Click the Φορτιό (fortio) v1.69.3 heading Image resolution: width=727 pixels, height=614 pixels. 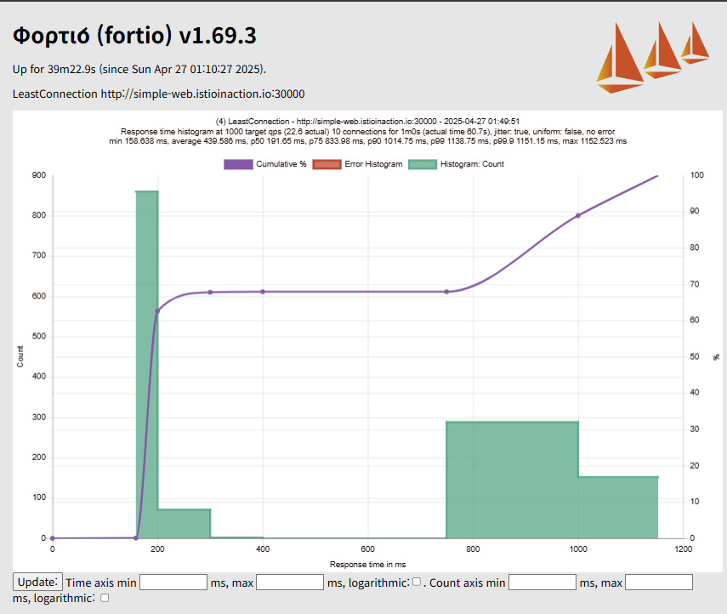coord(134,36)
